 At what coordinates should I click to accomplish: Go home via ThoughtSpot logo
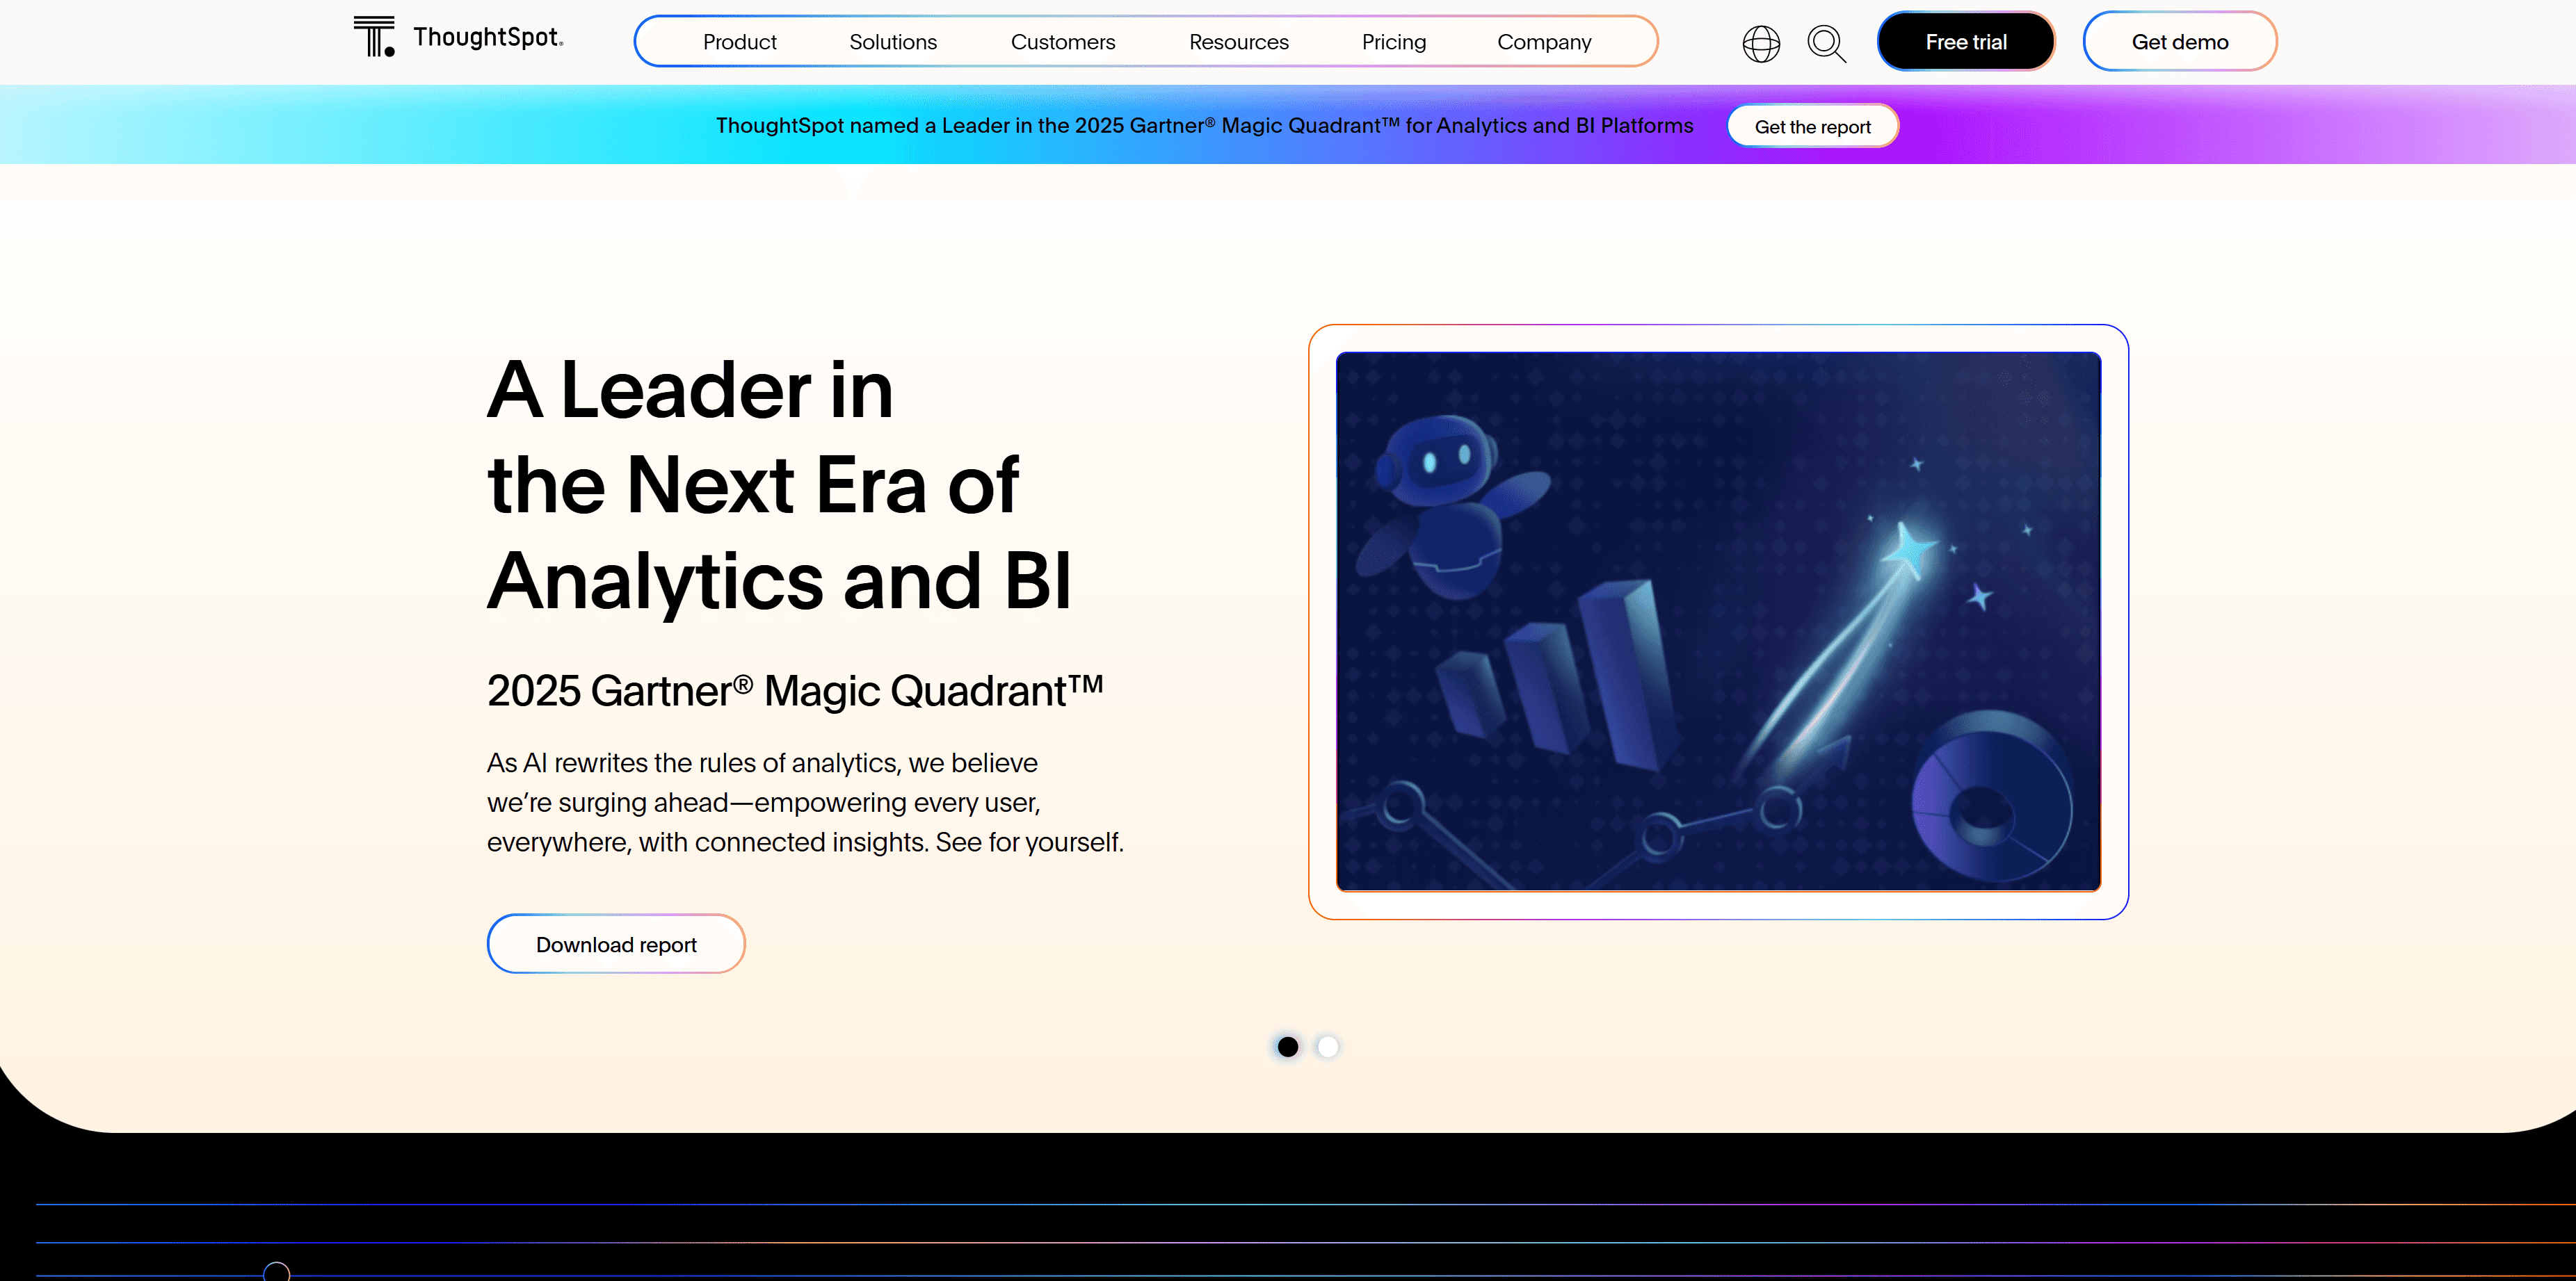pos(459,38)
